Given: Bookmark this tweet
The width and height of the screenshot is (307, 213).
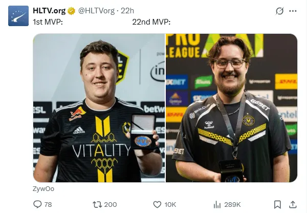Looking at the screenshot, I should 277,205.
